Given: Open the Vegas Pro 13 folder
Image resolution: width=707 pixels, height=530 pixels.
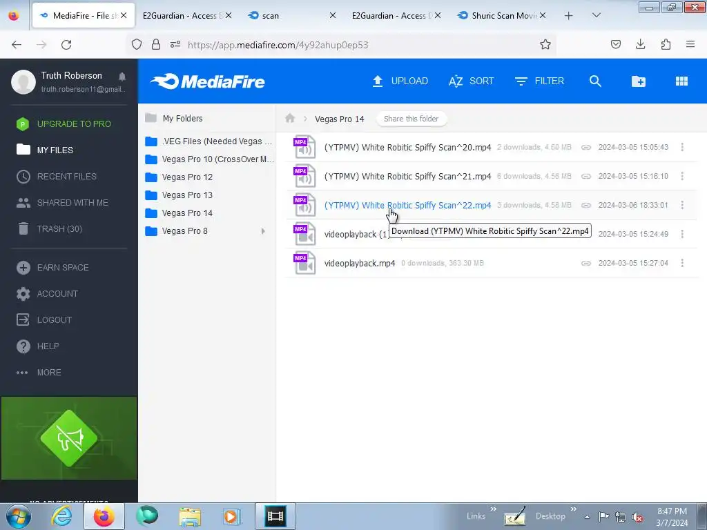Looking at the screenshot, I should pyautogui.click(x=179, y=195).
